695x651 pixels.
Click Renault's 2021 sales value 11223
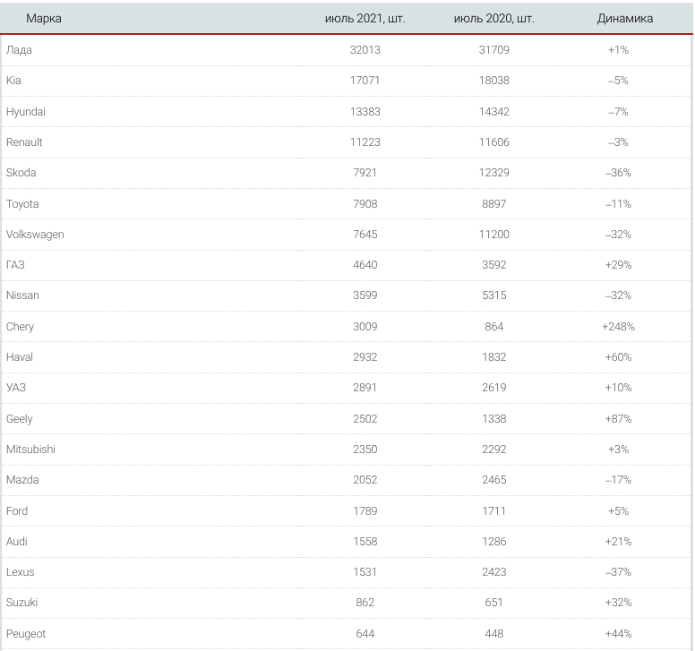(x=365, y=142)
